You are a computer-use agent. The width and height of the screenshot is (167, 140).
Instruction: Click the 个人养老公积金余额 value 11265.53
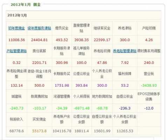pyautogui.click(x=125, y=131)
